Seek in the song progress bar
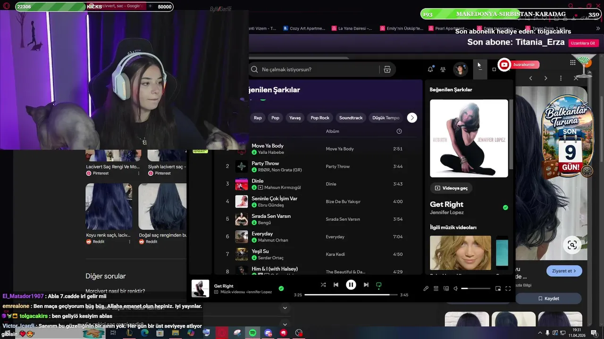 (x=350, y=295)
